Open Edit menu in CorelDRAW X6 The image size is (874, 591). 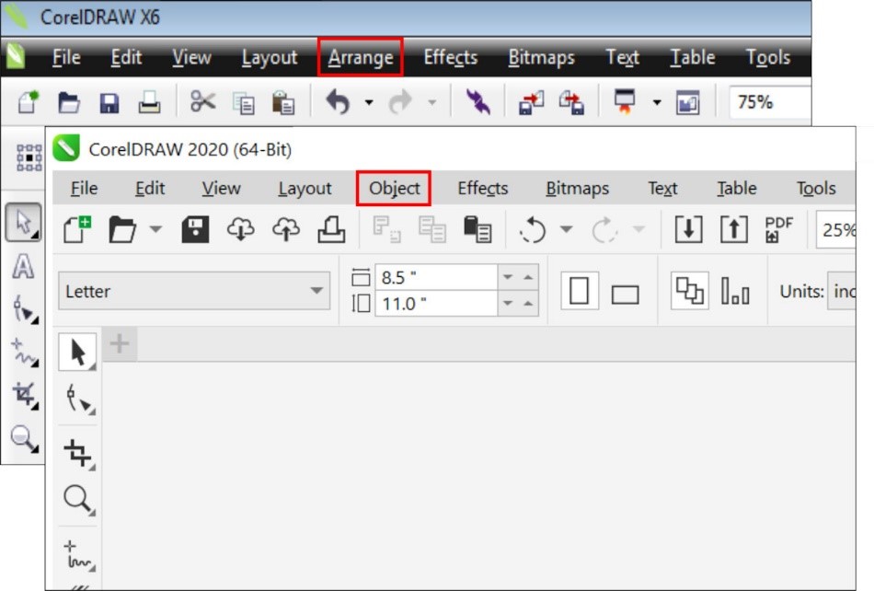tap(126, 57)
